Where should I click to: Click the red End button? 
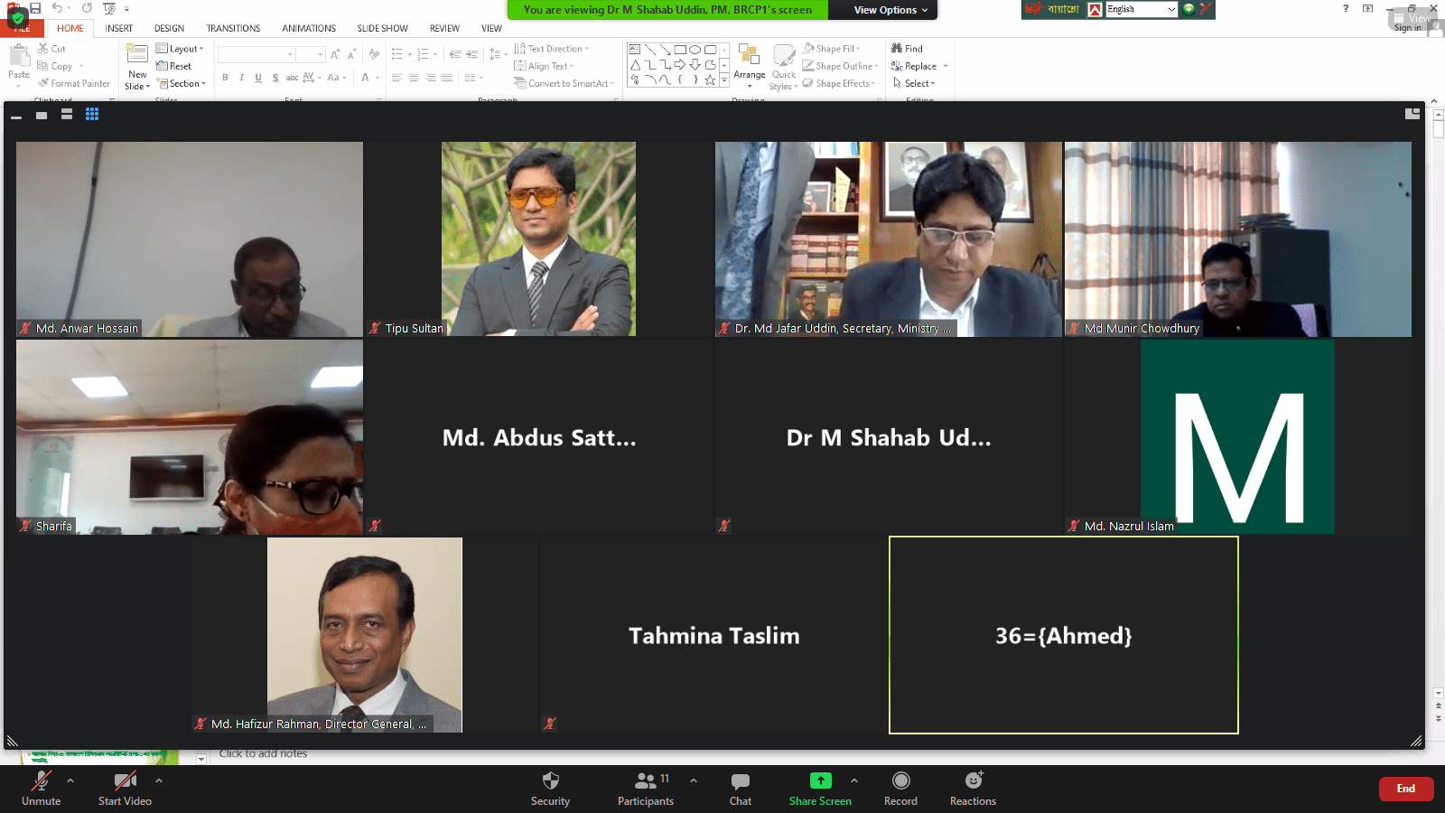pos(1405,789)
